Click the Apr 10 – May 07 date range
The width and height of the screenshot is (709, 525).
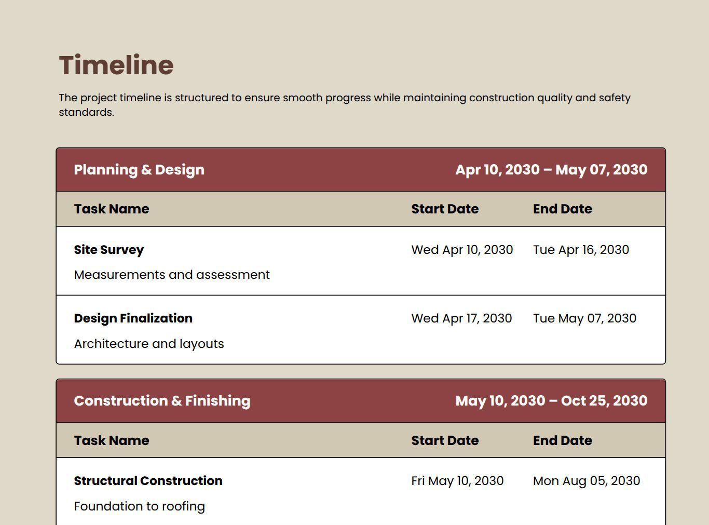551,170
